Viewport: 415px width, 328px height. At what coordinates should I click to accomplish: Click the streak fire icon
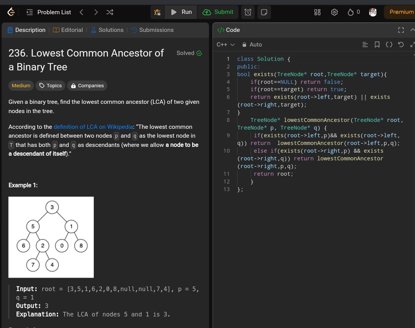pyautogui.click(x=350, y=12)
